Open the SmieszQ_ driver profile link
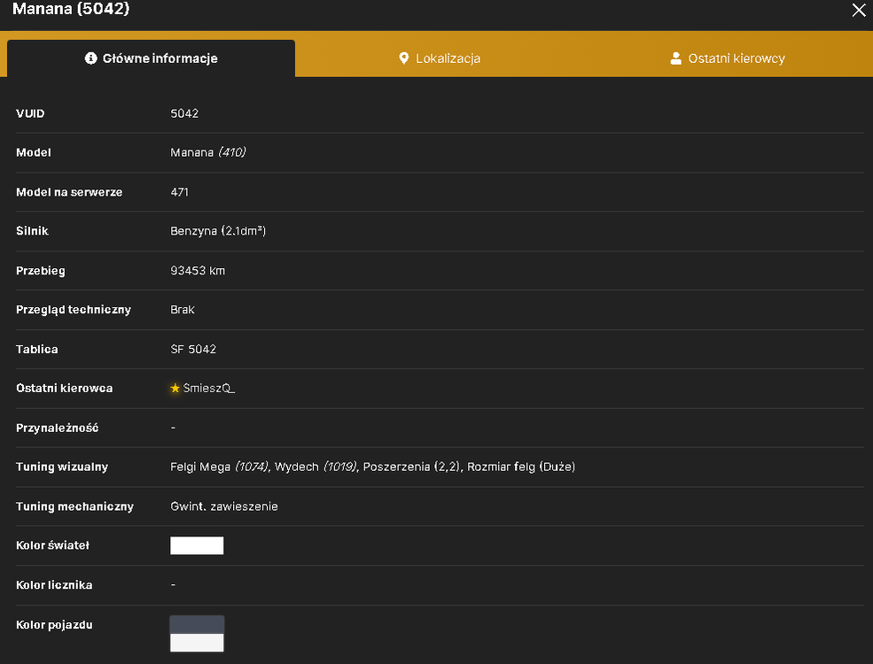Image resolution: width=873 pixels, height=664 pixels. [209, 388]
